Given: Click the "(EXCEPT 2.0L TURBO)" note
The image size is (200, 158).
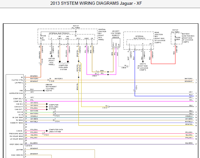Looking at the screenshot, I should pos(116,32).
